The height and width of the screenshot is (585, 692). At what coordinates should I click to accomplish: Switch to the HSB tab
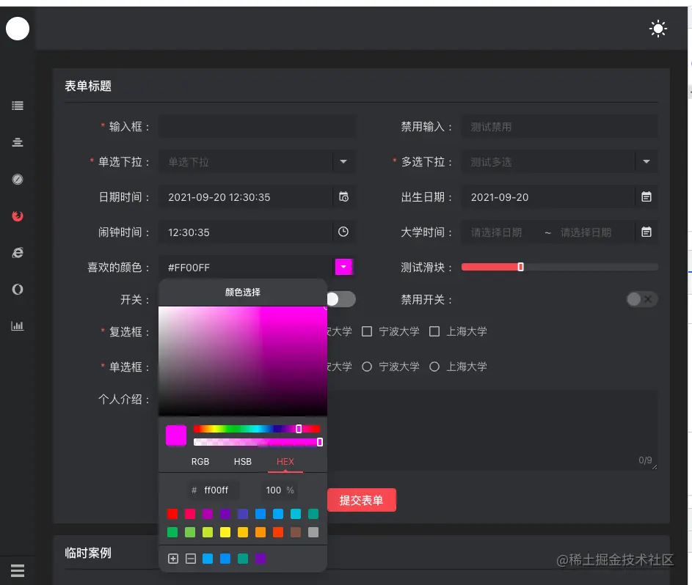click(x=242, y=462)
